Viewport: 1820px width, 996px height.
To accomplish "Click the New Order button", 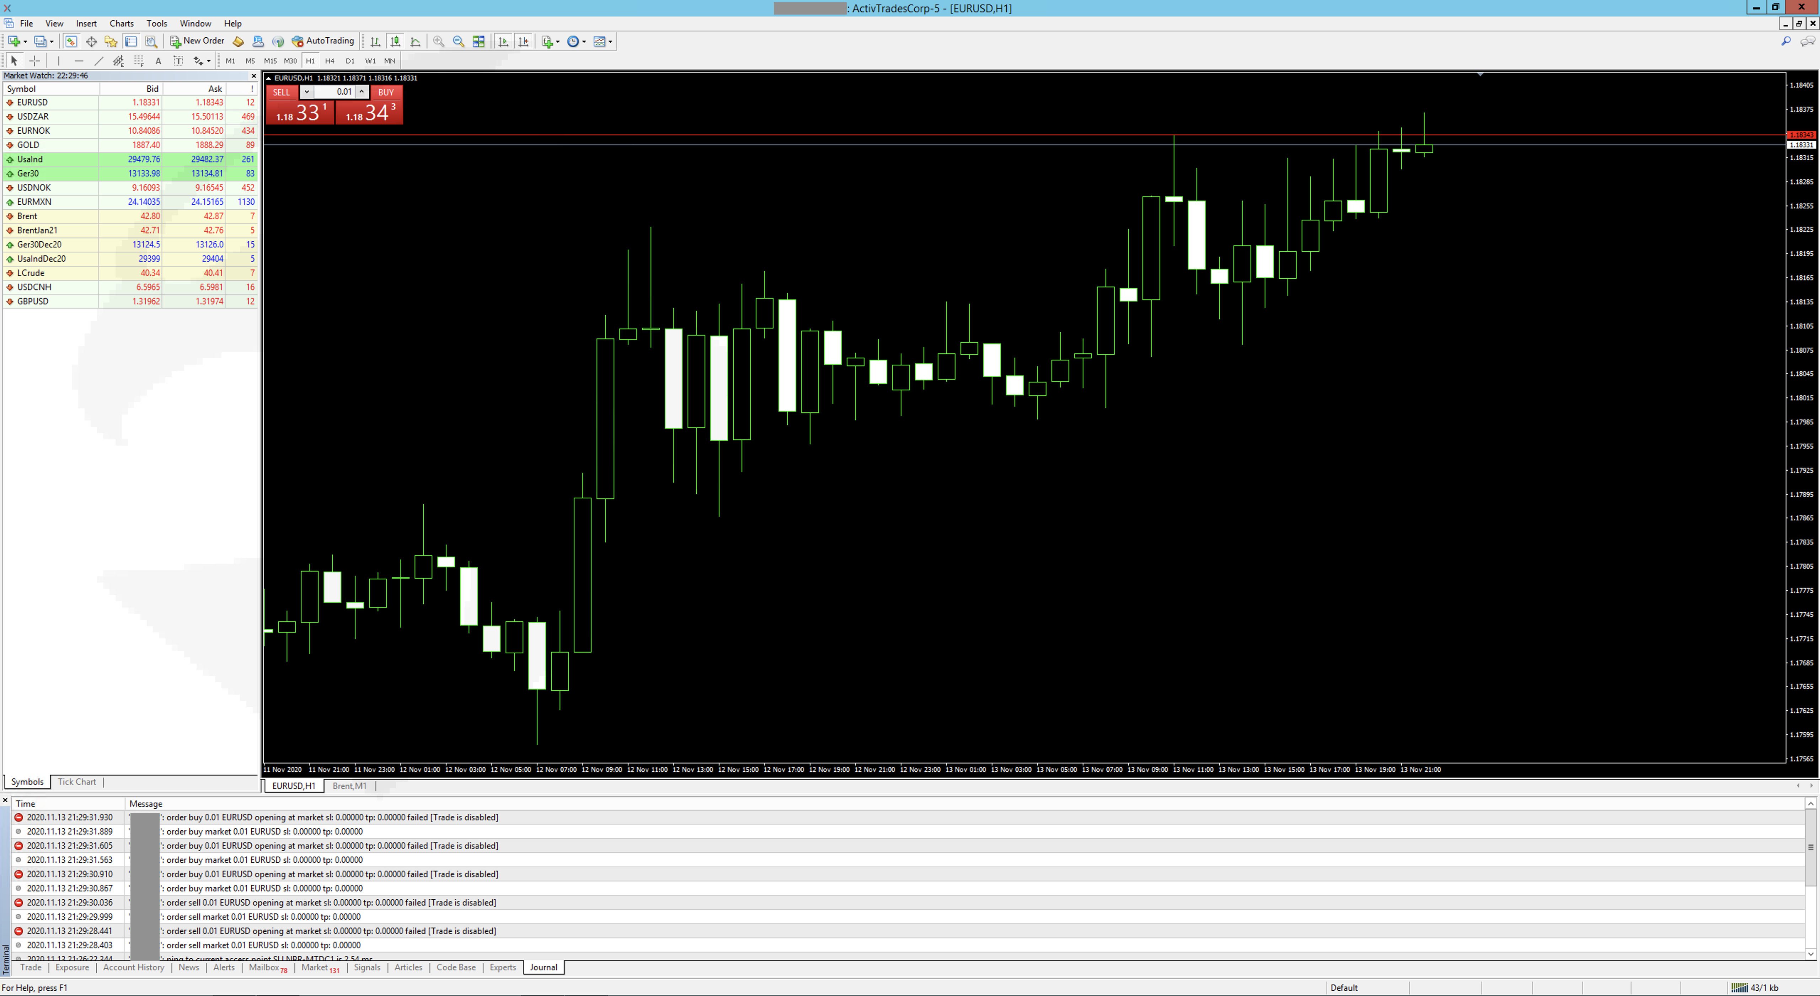I will (x=197, y=41).
